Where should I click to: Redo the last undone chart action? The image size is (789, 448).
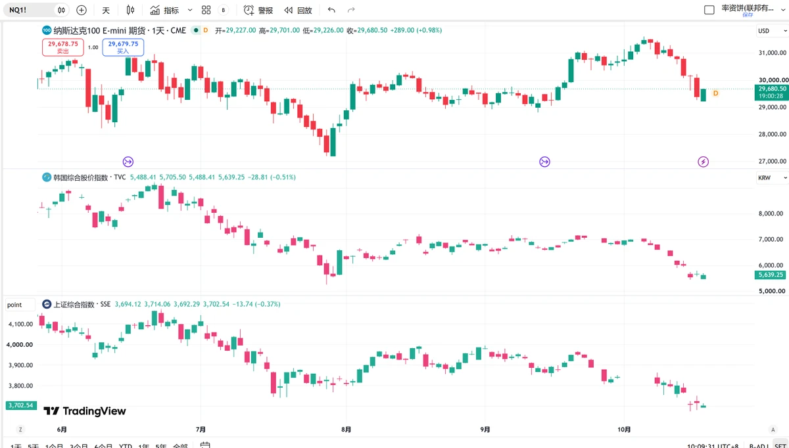tap(351, 10)
